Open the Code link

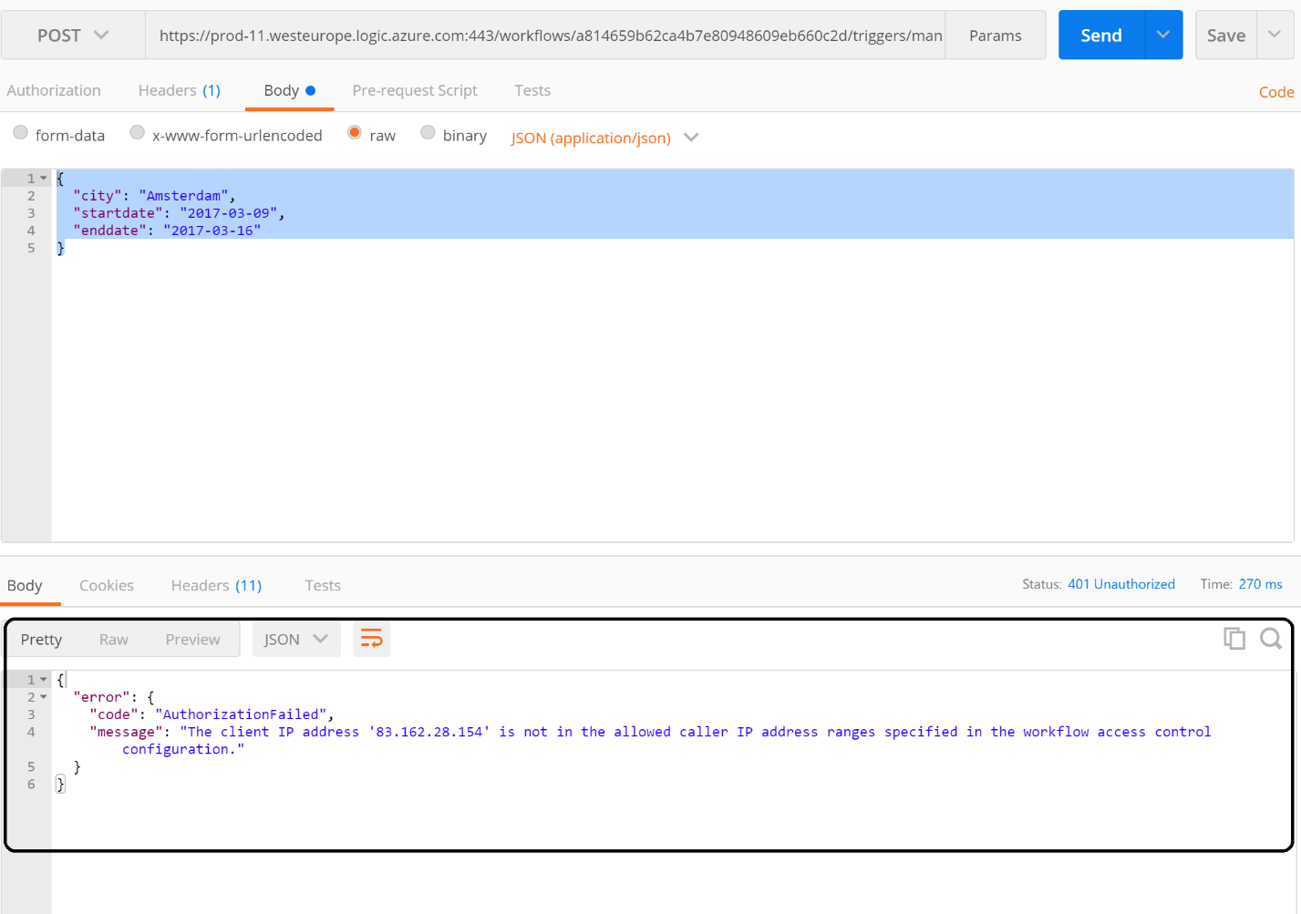coord(1276,92)
